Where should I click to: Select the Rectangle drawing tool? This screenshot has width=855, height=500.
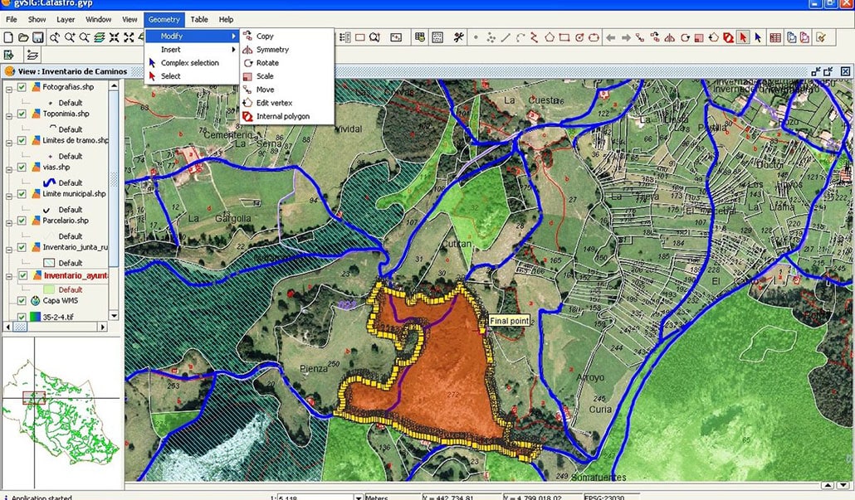point(564,37)
